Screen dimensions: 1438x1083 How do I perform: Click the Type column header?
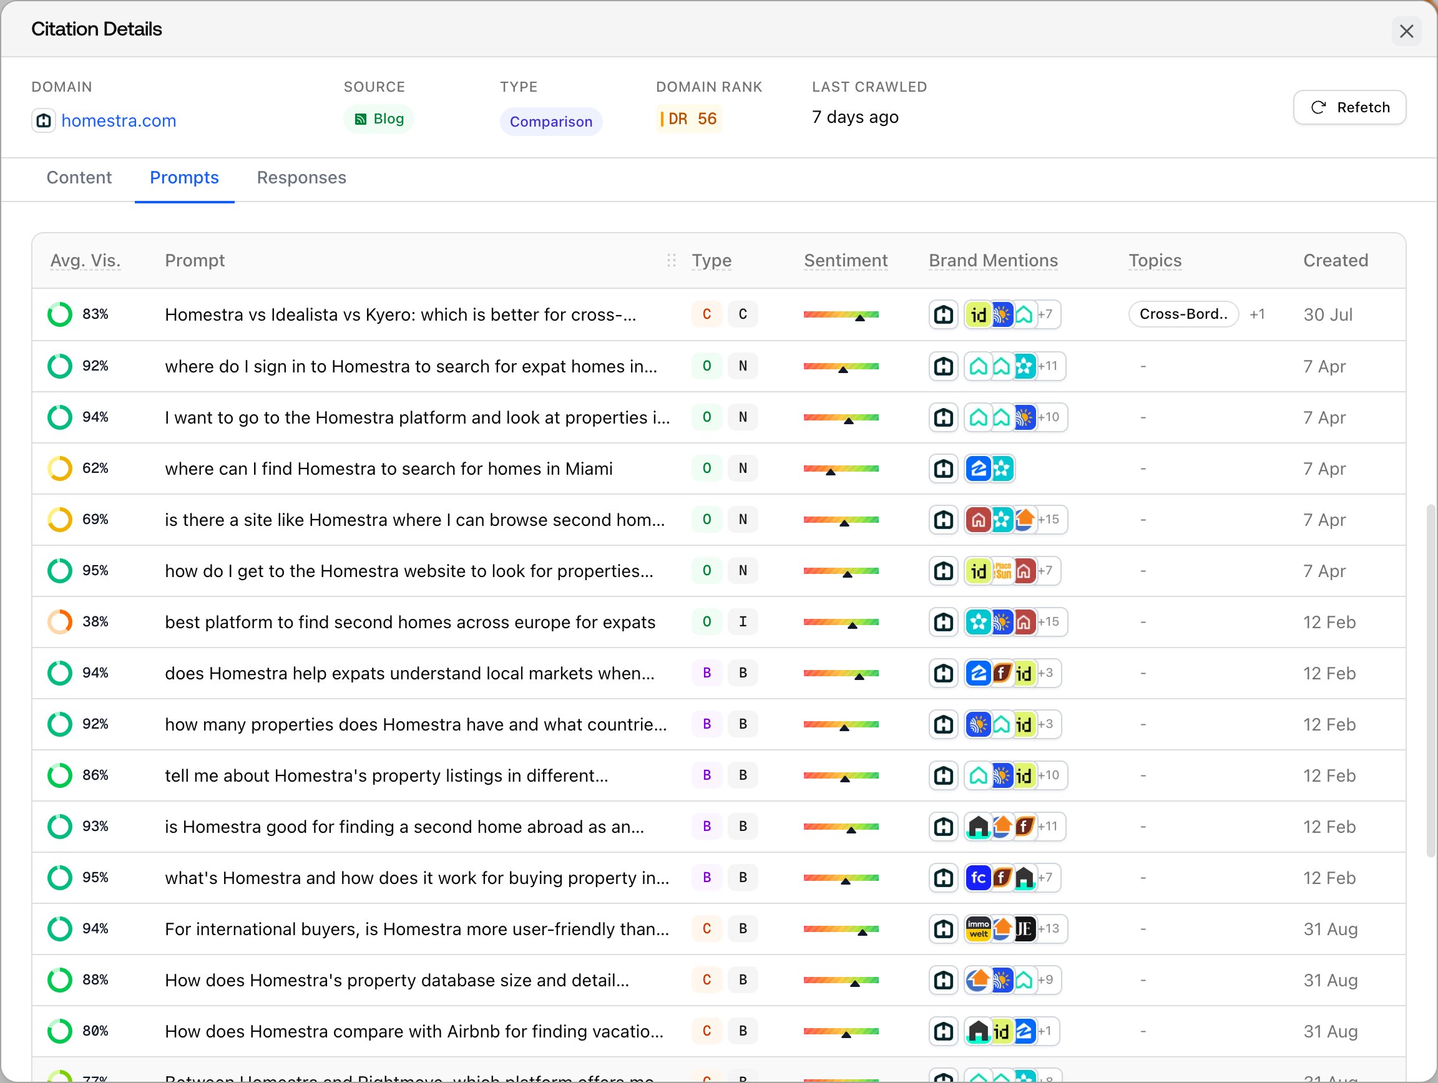712,261
